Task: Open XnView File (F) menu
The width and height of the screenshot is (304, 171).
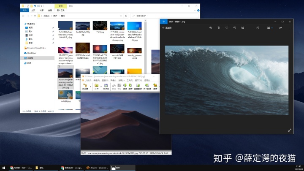Action: pos(88,80)
